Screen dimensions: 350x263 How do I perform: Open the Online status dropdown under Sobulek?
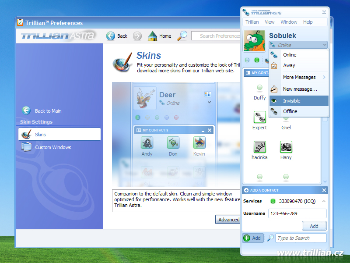point(298,45)
